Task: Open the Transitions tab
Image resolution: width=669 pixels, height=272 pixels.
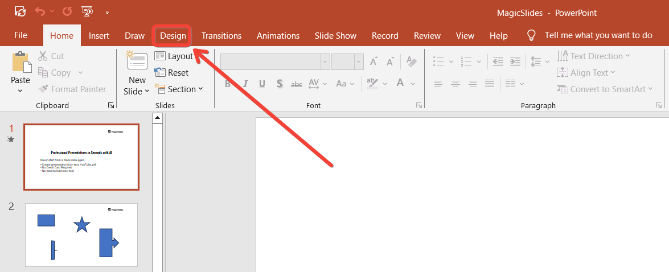Action: (221, 36)
